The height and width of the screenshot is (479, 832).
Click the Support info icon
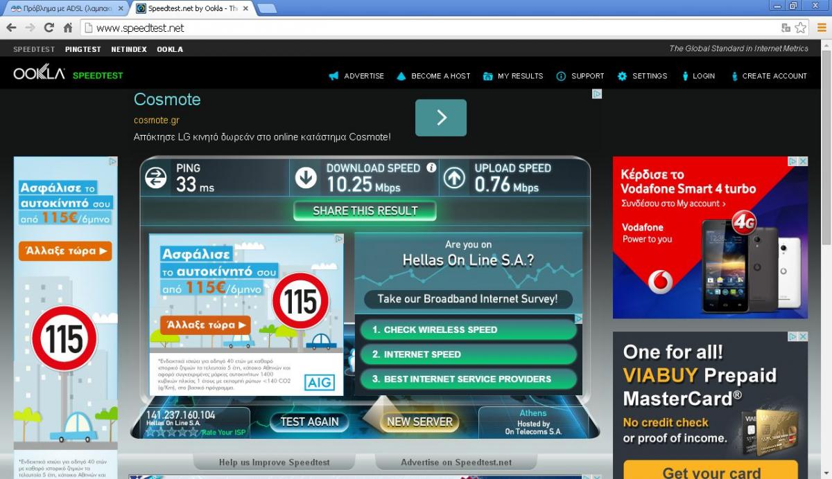(x=561, y=76)
